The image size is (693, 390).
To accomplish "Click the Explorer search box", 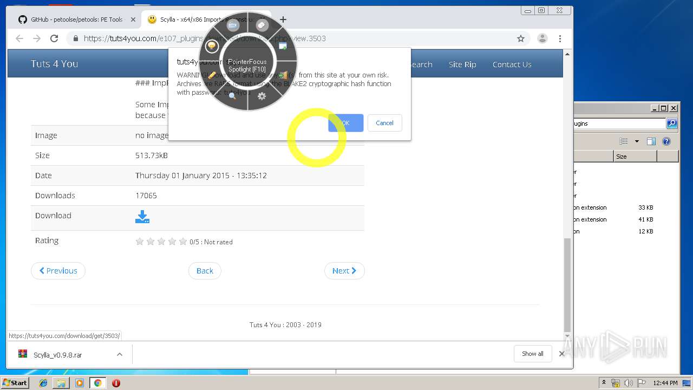I will (x=619, y=123).
